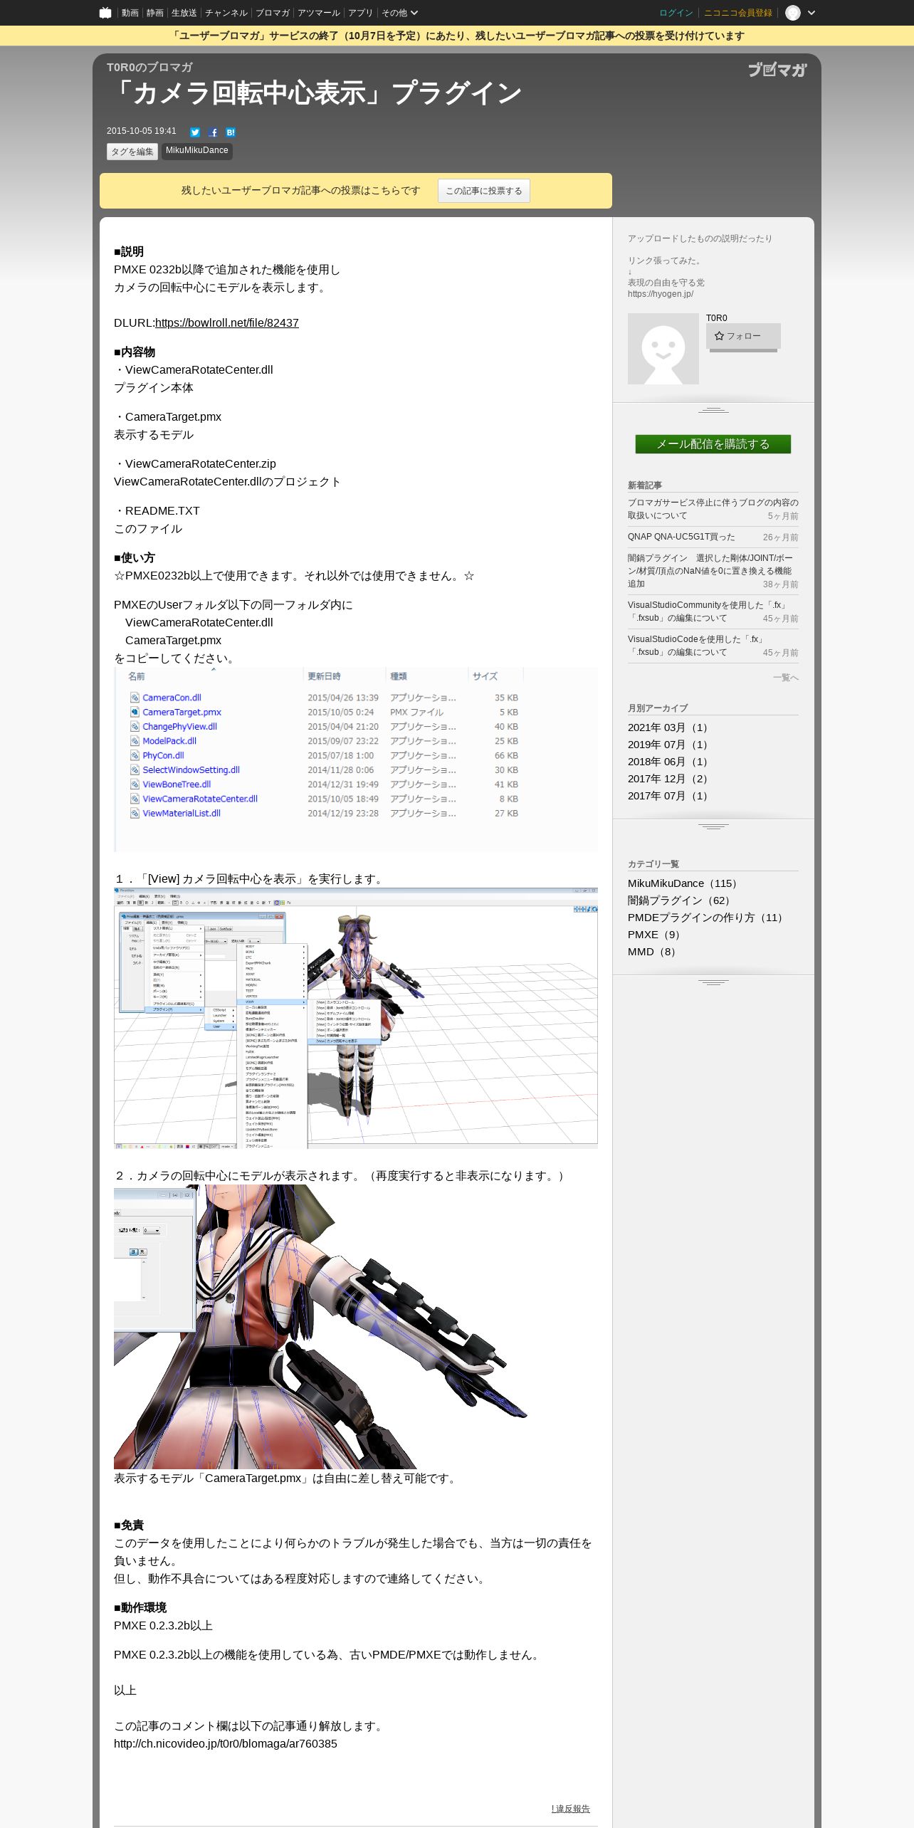Open user account avatar icon

click(793, 13)
